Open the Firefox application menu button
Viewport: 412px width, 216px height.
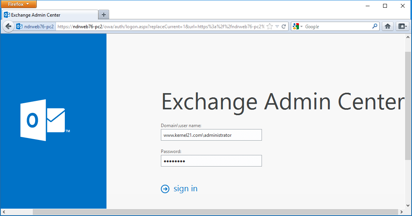pyautogui.click(x=19, y=4)
